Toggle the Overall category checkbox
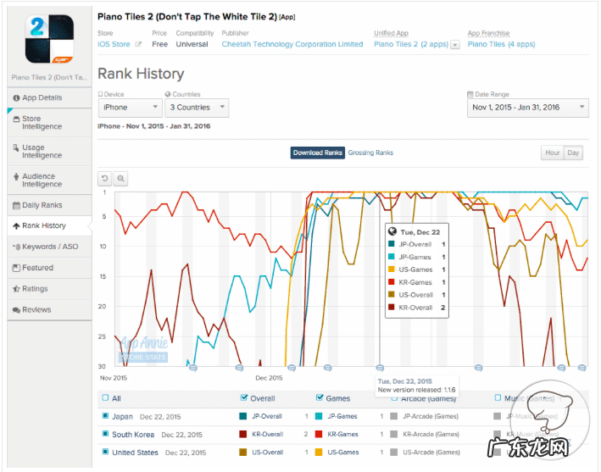Screen dimensions: 601x472 pos(245,397)
